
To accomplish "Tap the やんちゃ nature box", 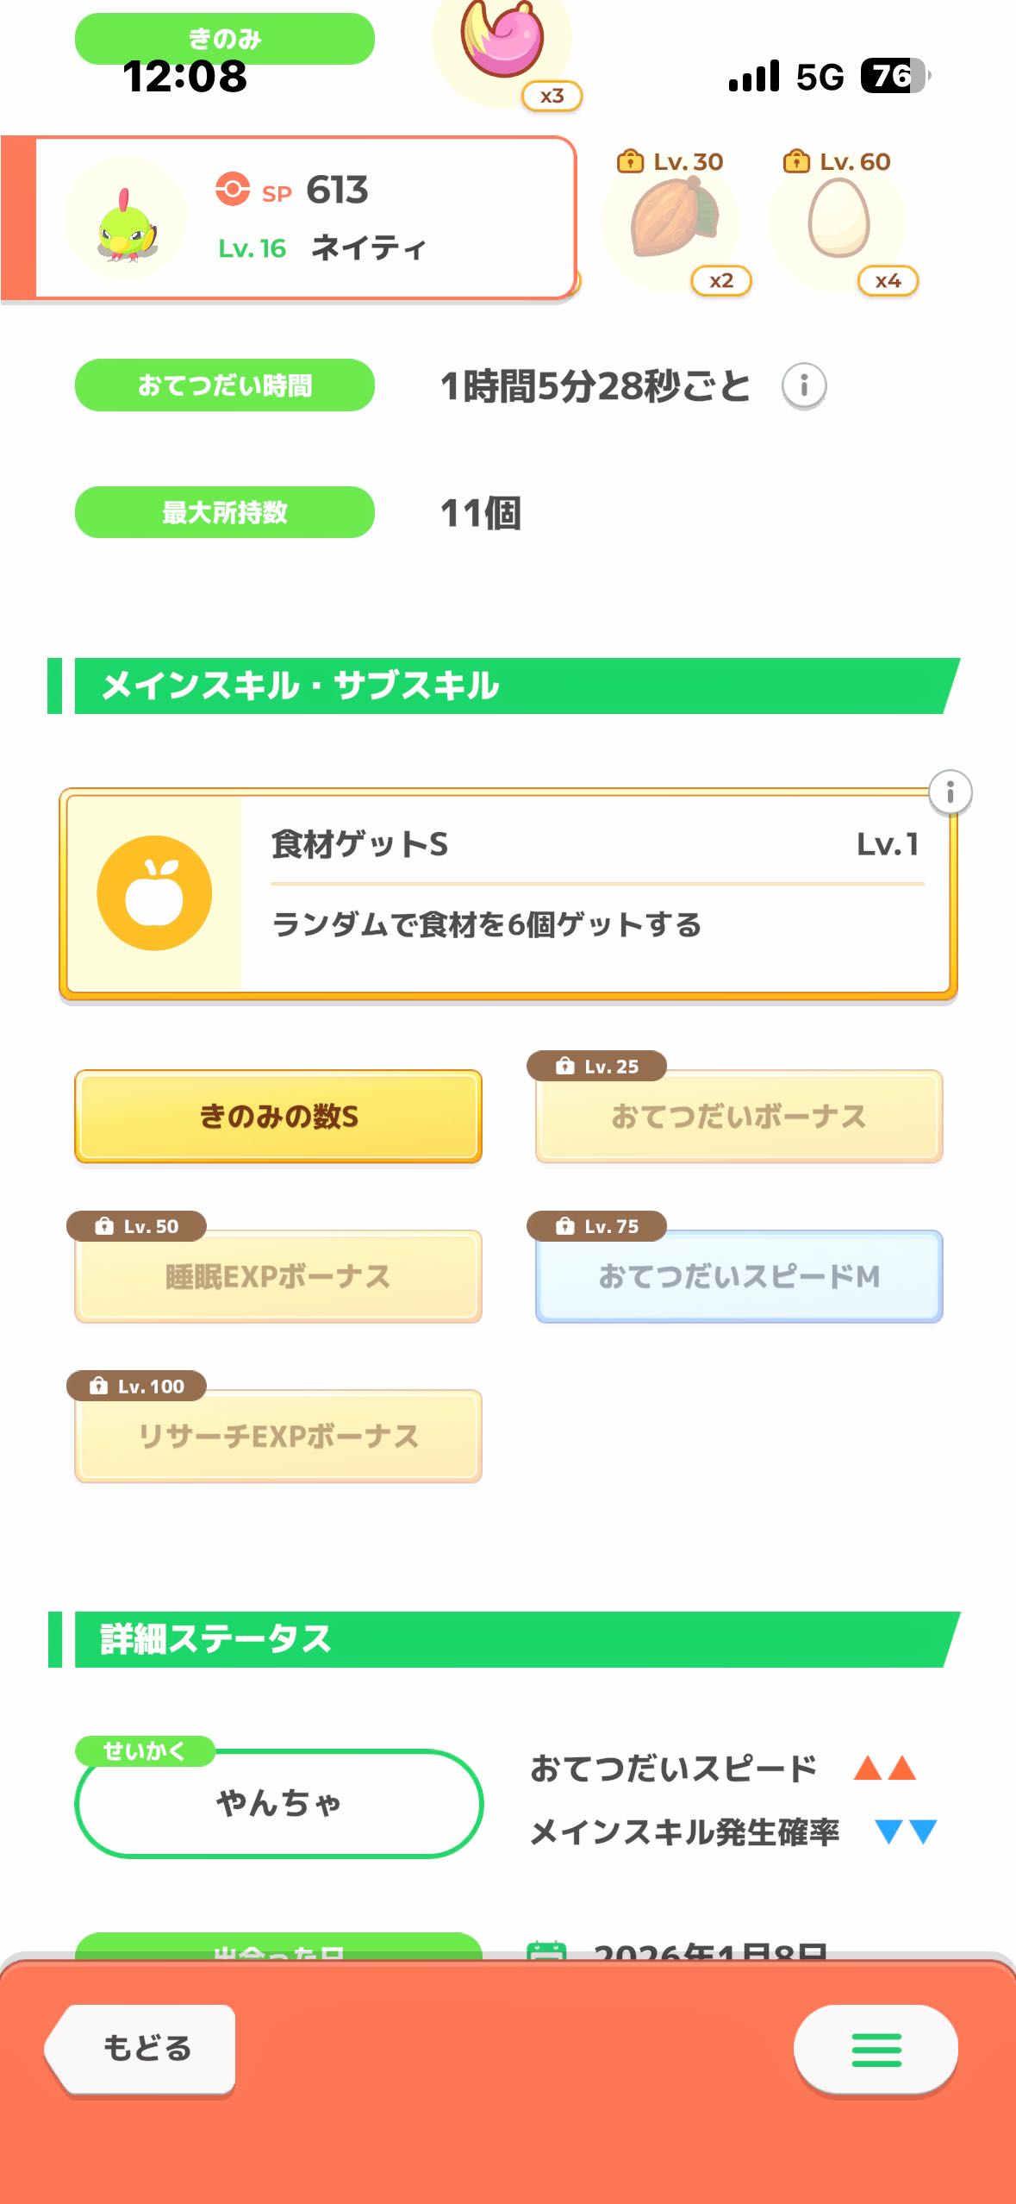I will coord(278,1802).
